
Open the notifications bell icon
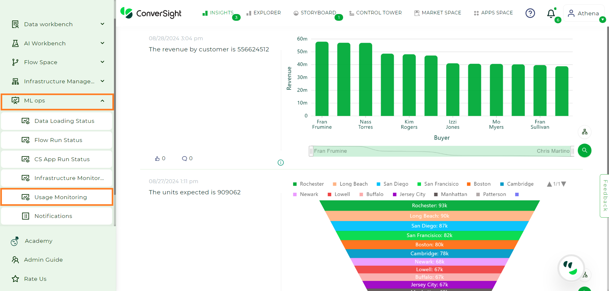[551, 13]
